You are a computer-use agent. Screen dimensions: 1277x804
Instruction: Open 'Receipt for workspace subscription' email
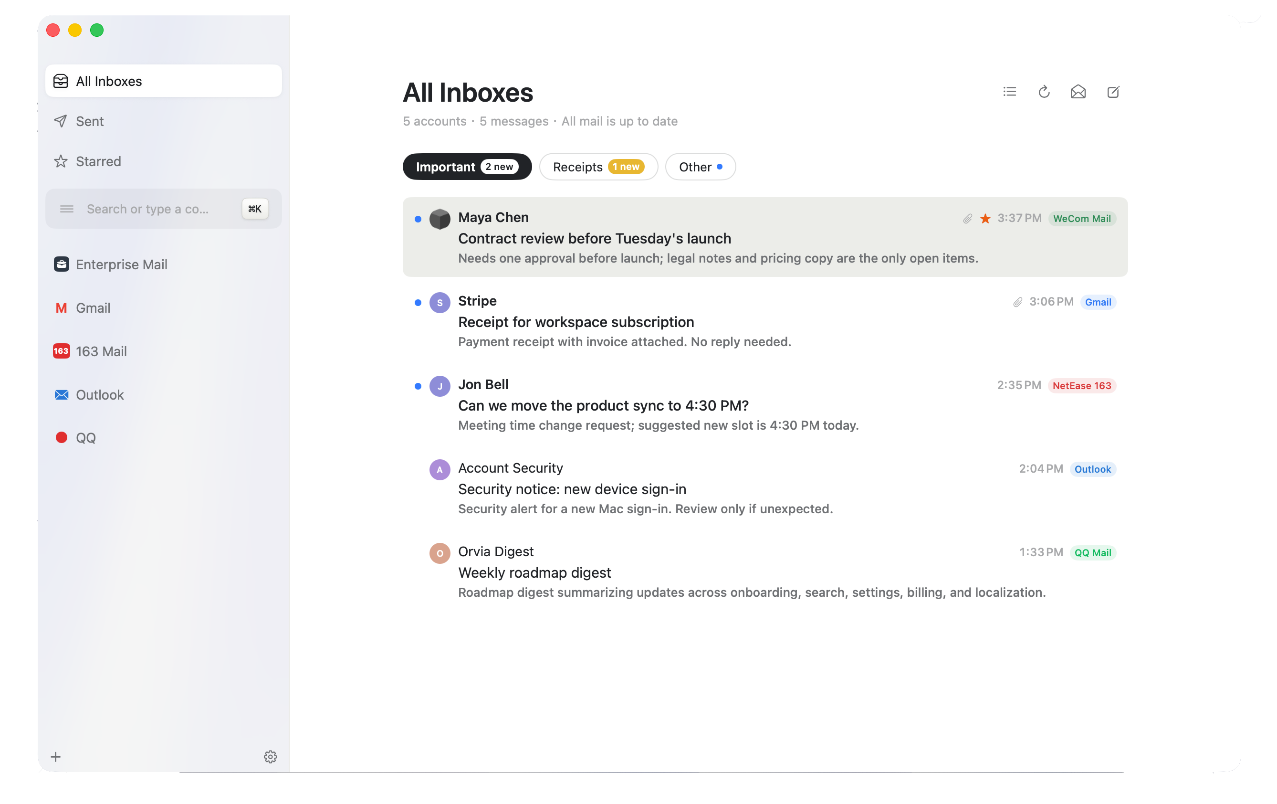tap(765, 320)
